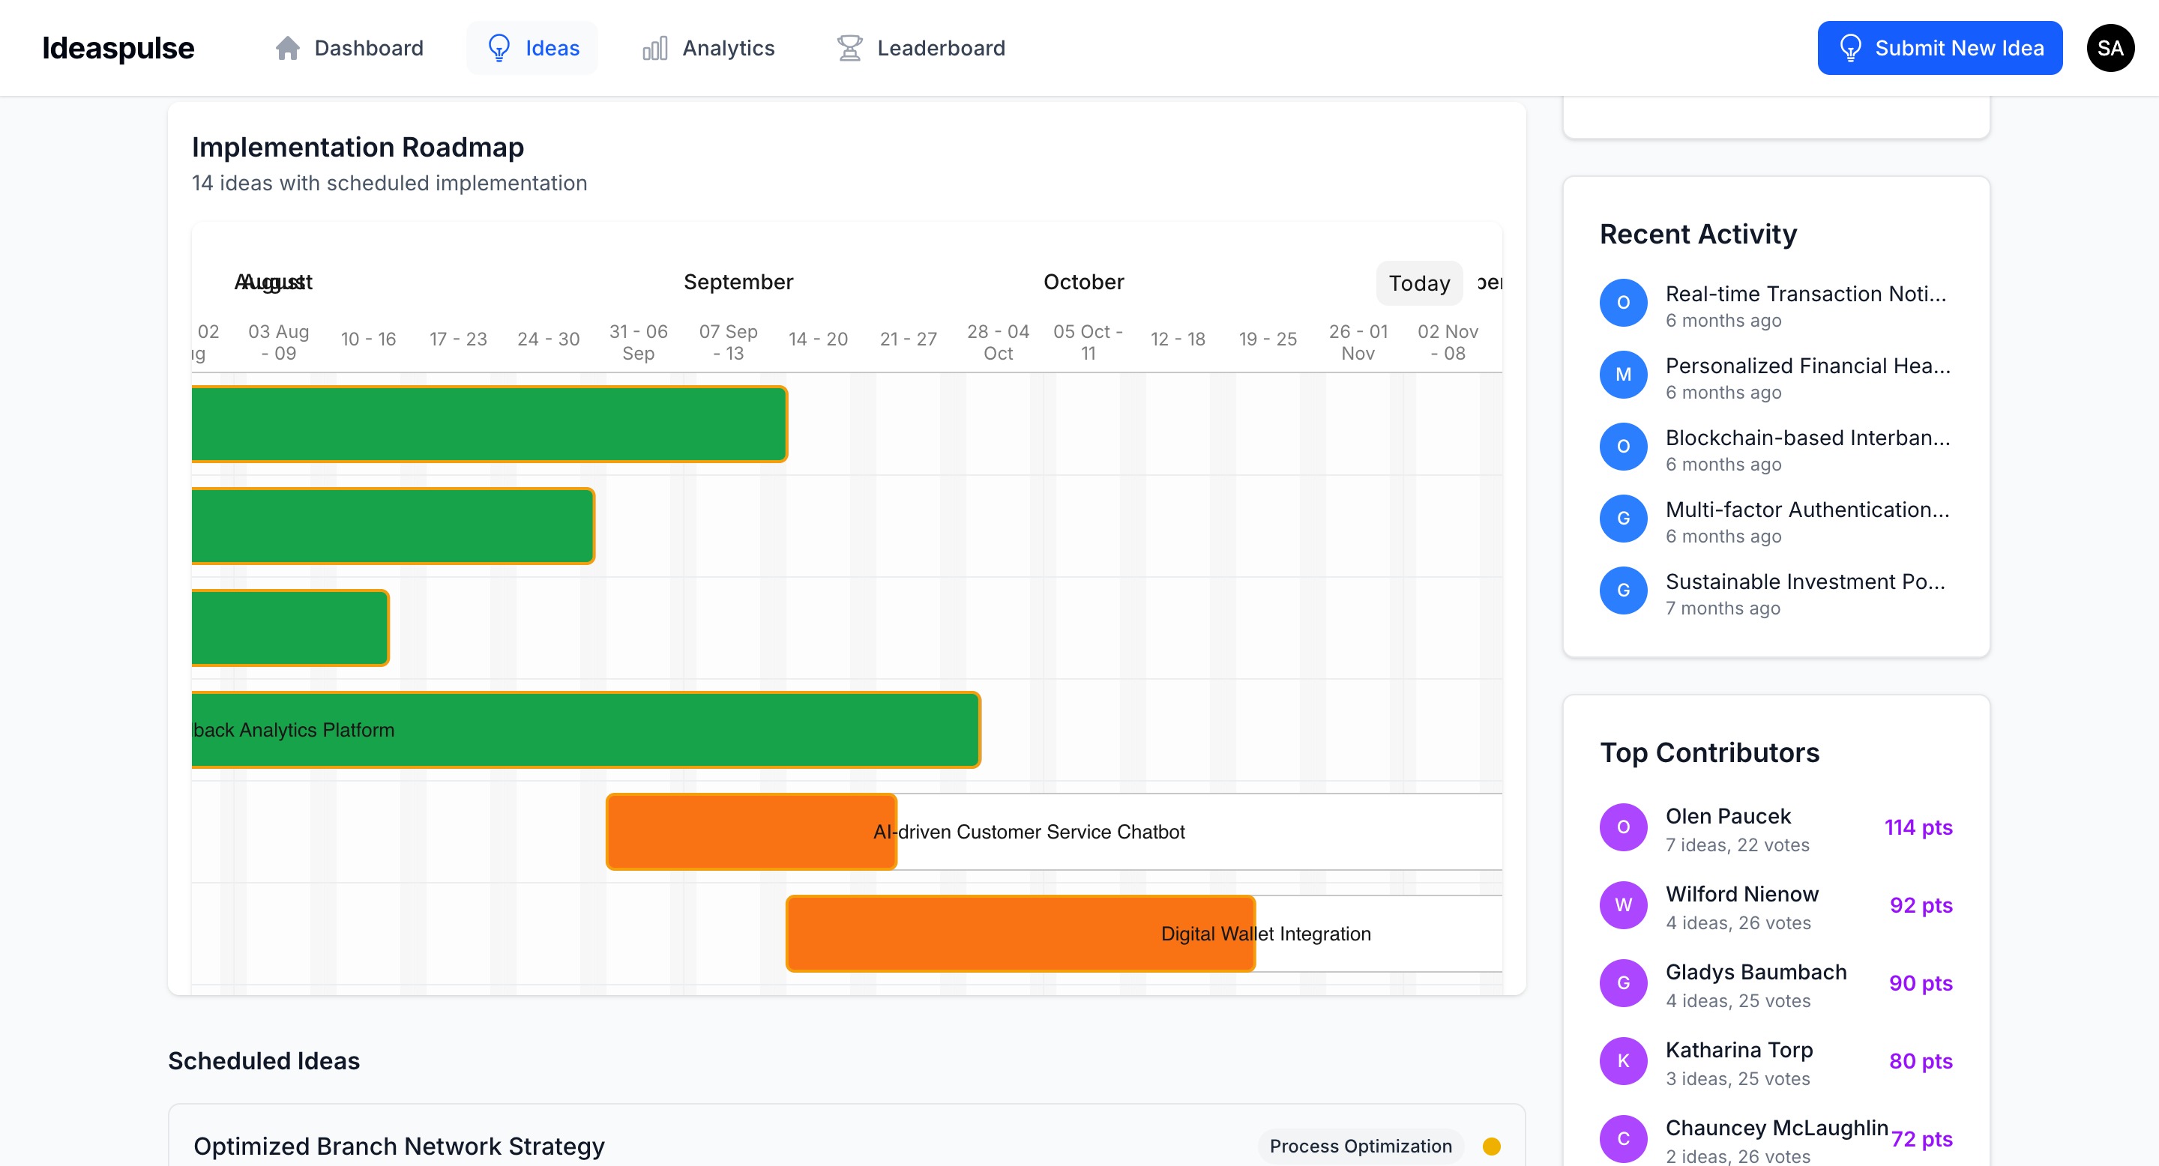Click Process Optimization tag
2159x1166 pixels.
pos(1361,1147)
